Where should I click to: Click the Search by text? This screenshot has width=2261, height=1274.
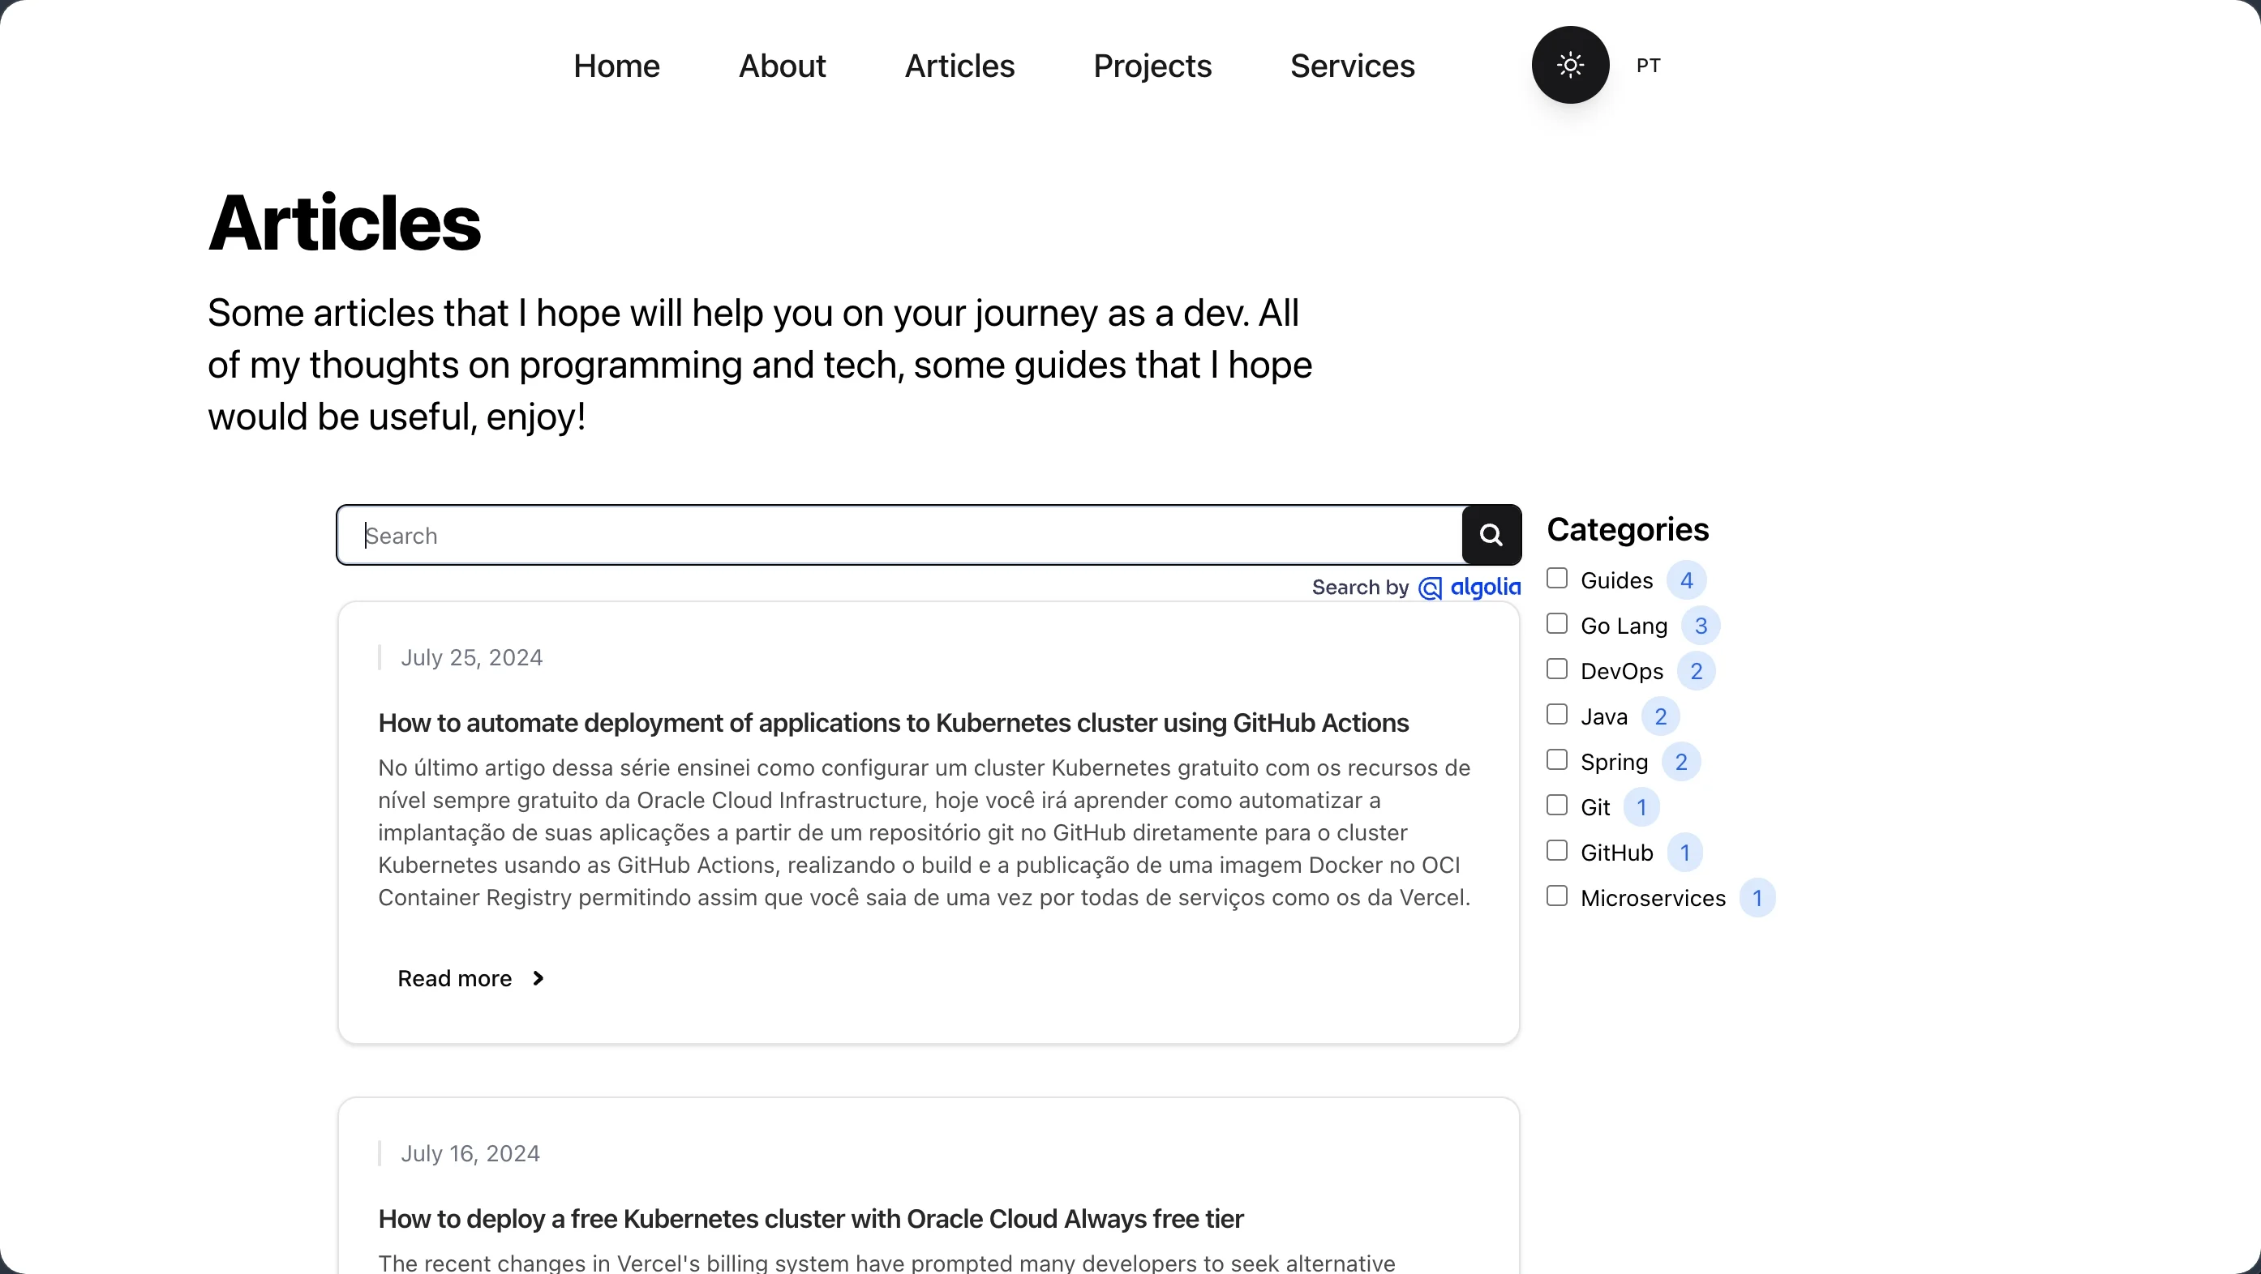click(x=1359, y=587)
